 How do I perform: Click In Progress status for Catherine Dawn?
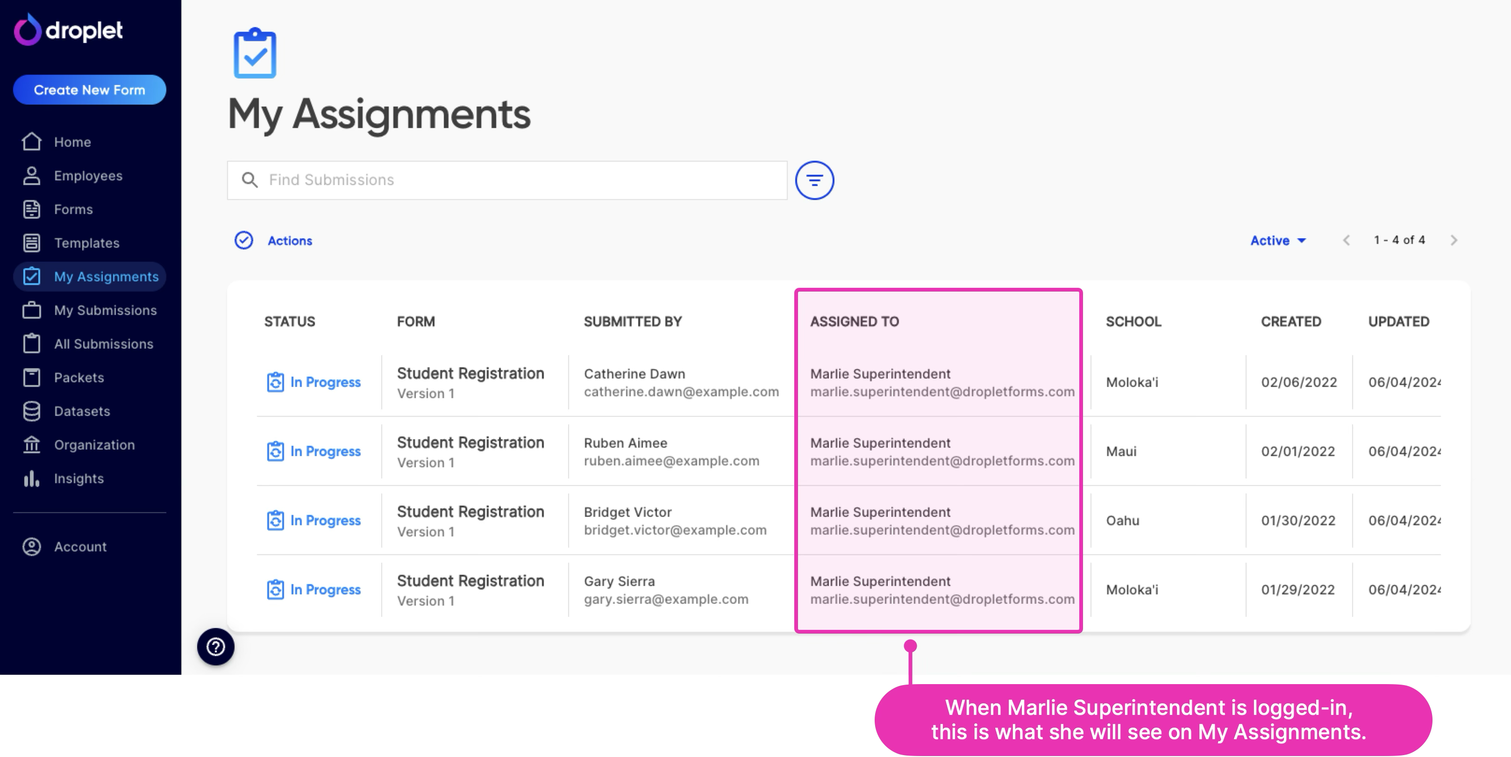click(325, 382)
